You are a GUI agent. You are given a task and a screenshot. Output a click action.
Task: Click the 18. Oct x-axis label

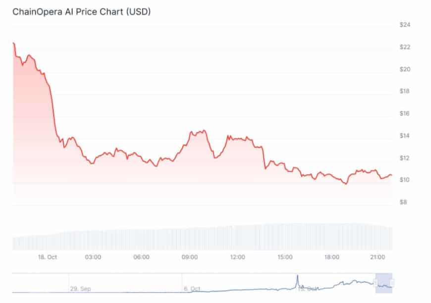point(48,257)
